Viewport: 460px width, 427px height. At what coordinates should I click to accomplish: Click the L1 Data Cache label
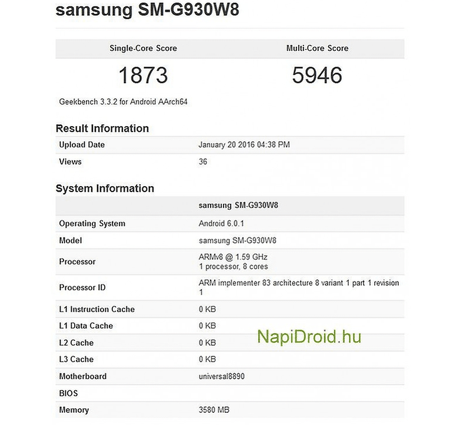[x=86, y=326]
